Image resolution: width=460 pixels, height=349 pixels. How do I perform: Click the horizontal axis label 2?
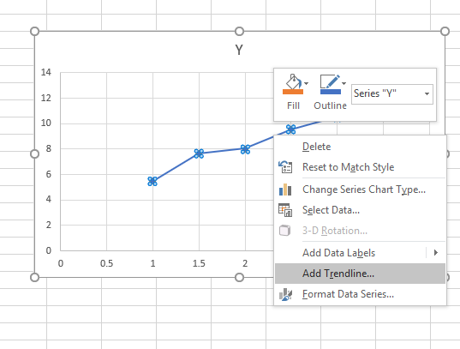pos(245,263)
